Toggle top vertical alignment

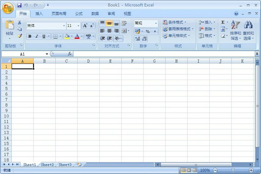coord(102,23)
